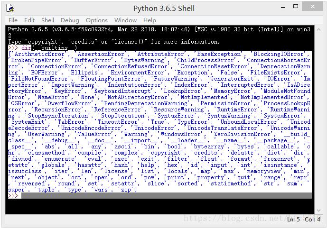The height and width of the screenshot is (229, 327).
Task: Click 'EnvironmentError' in the output
Action: click(x=138, y=73)
